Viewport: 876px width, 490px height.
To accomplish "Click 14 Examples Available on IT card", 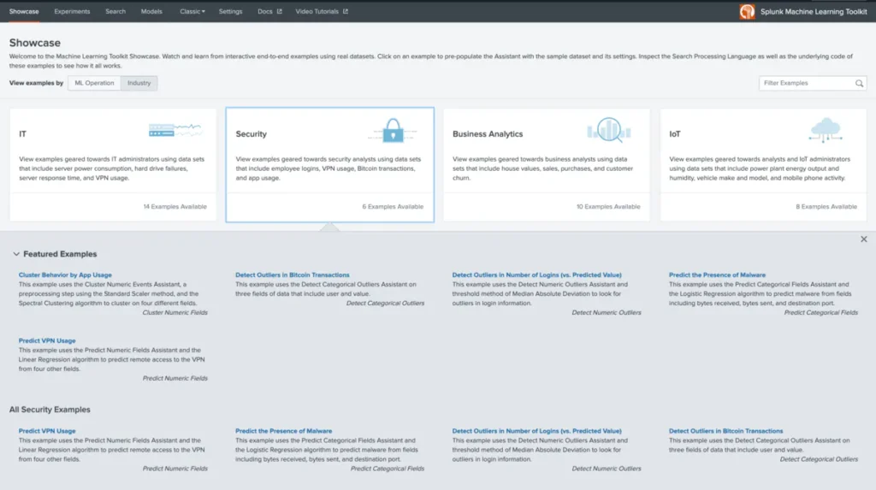I will [175, 207].
